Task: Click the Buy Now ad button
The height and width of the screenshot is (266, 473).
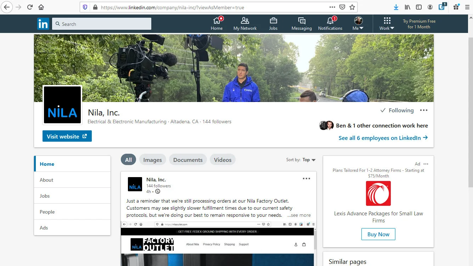Action: (378, 234)
